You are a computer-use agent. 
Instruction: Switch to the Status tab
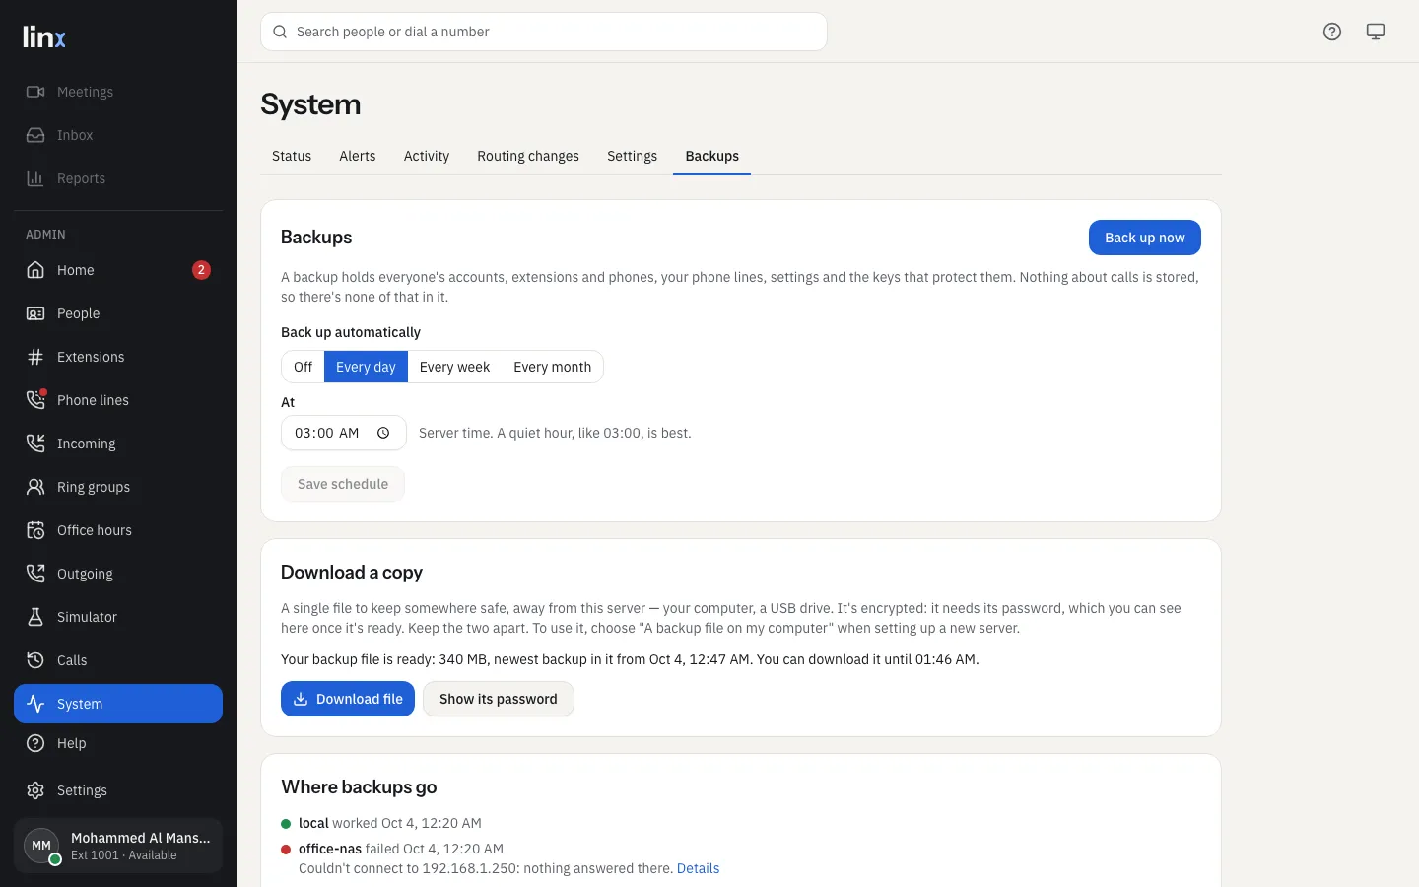292,156
